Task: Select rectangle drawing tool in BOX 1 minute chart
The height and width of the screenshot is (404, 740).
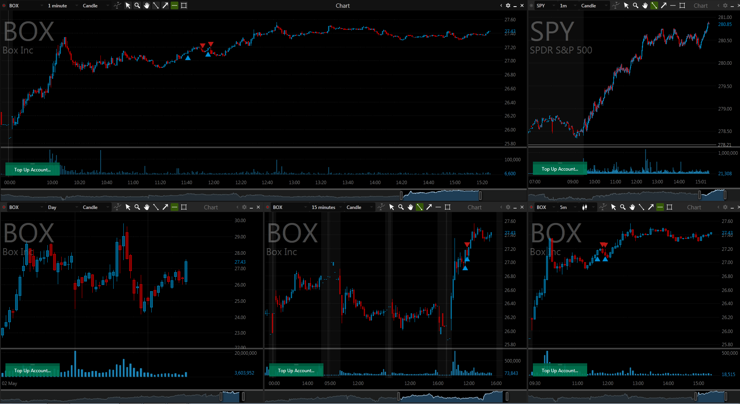Action: coord(184,5)
